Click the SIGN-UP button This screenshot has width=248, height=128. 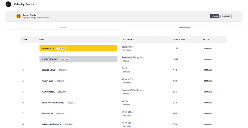pyautogui.click(x=226, y=16)
